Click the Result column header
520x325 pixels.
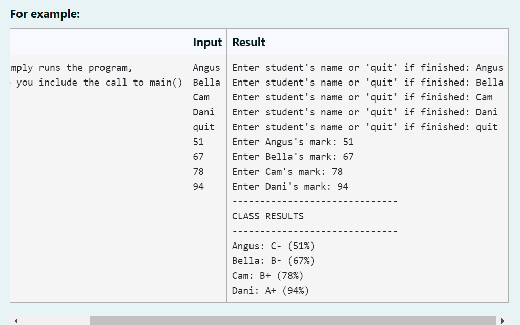(x=248, y=42)
